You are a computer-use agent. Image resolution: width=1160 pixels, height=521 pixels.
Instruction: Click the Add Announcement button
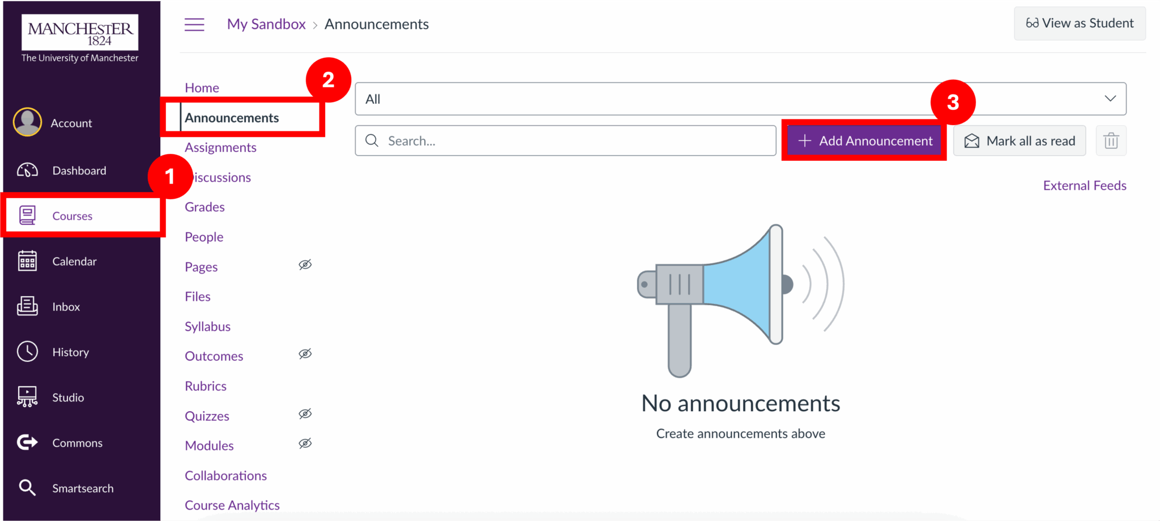863,140
